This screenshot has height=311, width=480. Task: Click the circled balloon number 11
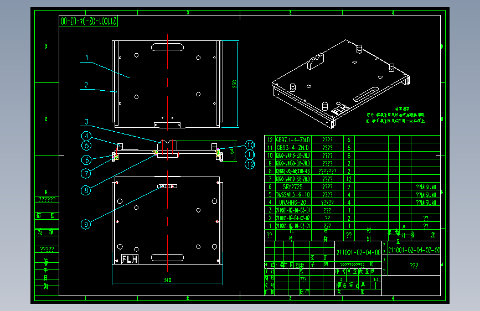coord(250,154)
